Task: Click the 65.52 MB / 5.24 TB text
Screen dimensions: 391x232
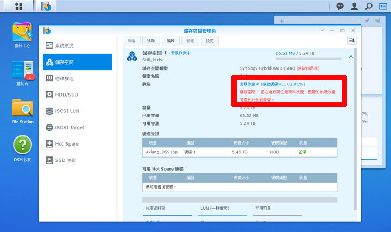Action: tap(295, 53)
